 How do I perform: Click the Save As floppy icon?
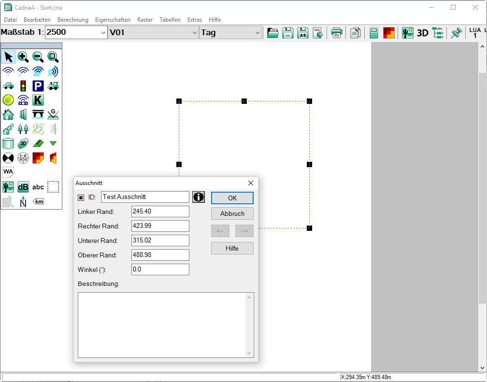(x=303, y=33)
